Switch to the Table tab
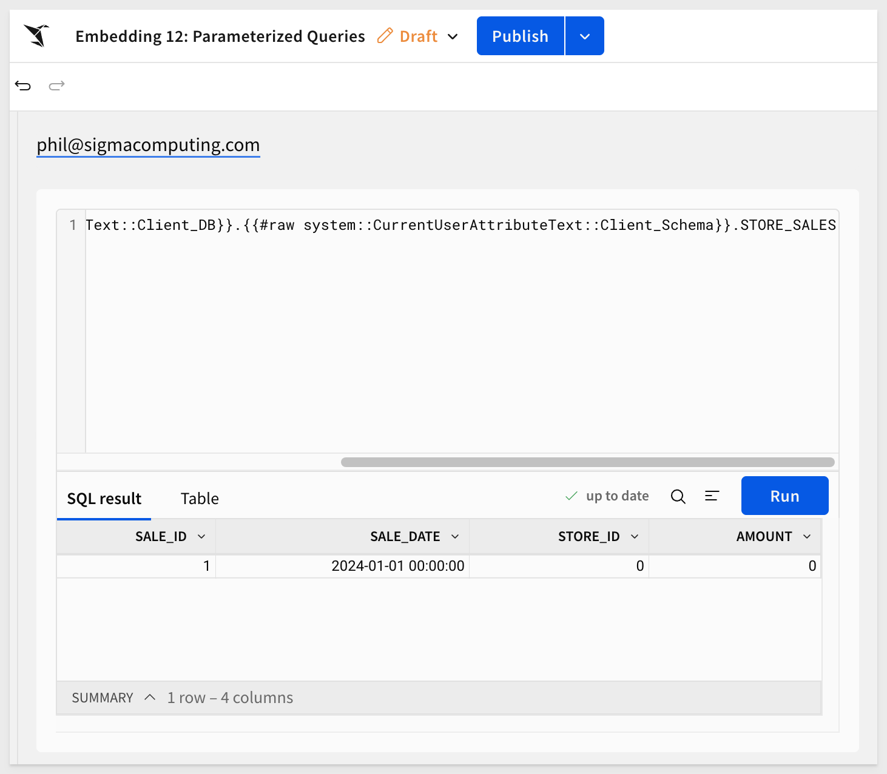887x774 pixels. [200, 499]
